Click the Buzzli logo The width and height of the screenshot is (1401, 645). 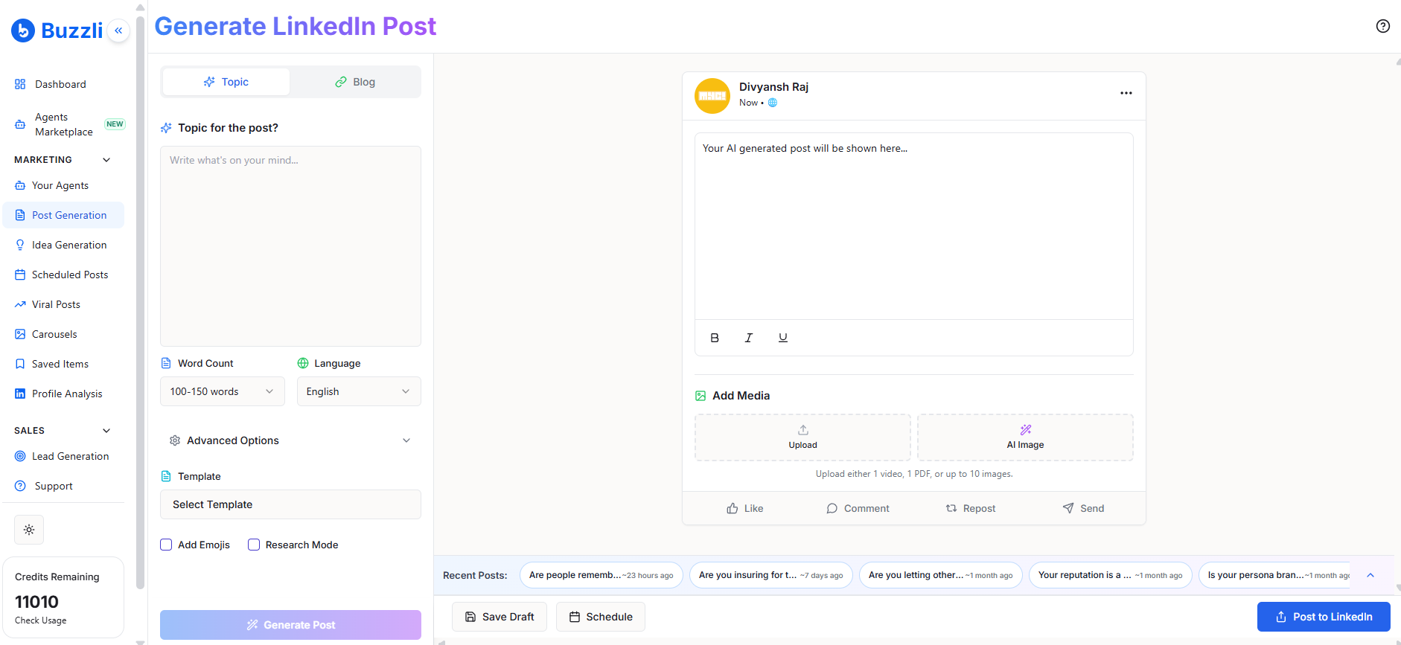point(57,31)
